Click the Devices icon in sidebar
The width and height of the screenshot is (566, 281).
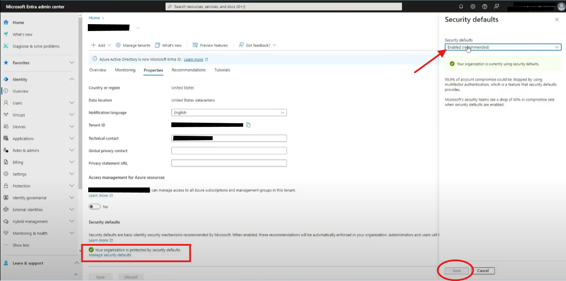[x=6, y=127]
